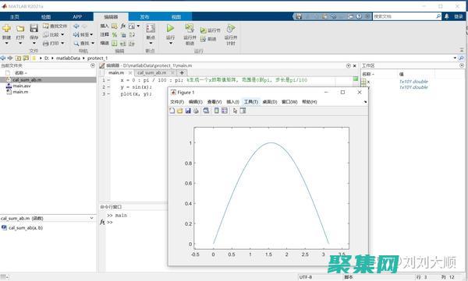Click the Breakpoints (断点) icon
The image size is (468, 281).
[151, 28]
